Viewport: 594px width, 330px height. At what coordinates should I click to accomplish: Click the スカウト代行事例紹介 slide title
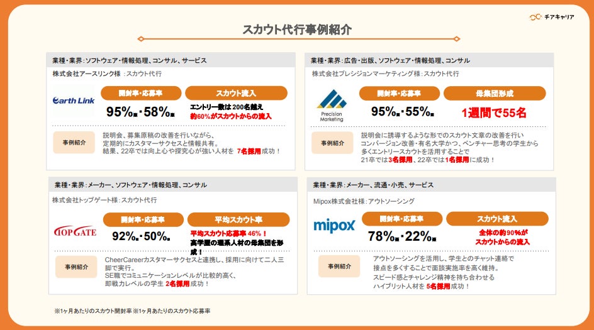click(x=297, y=30)
